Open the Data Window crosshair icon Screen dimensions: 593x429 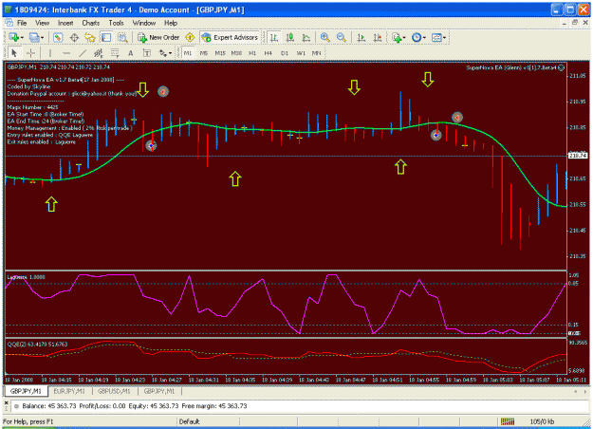74,37
